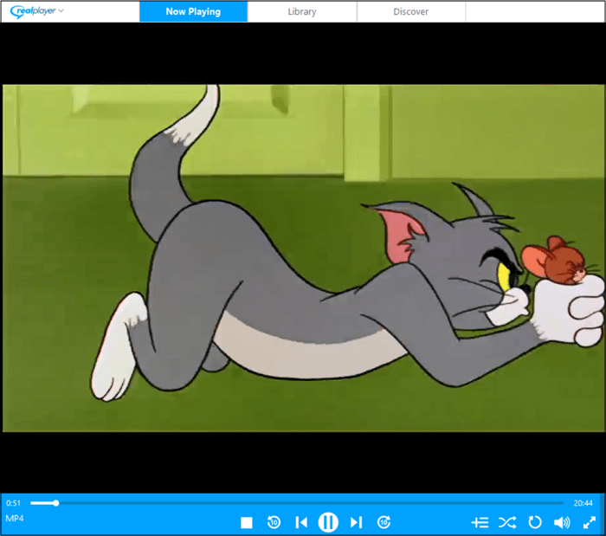
Task: Click the 20:44 total duration label
Action: coord(583,502)
